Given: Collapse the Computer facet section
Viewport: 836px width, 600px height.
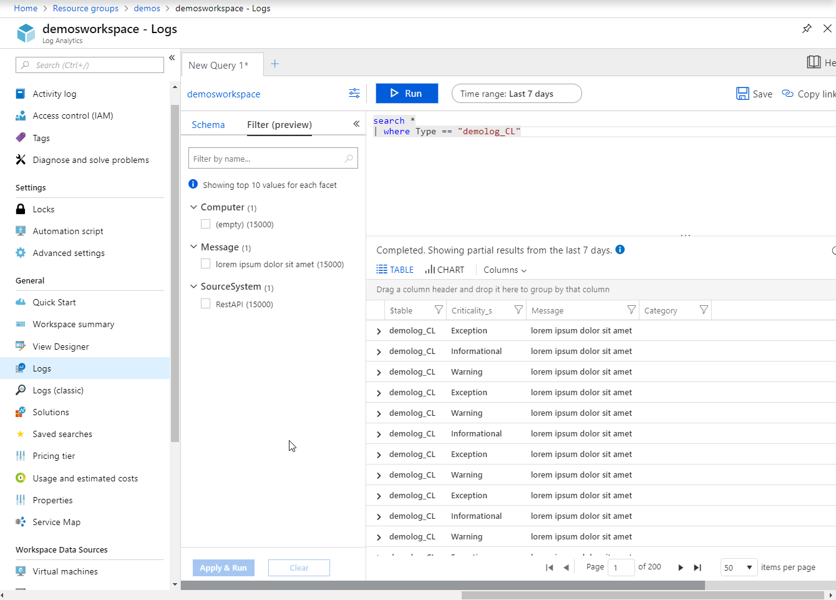Looking at the screenshot, I should (x=193, y=207).
